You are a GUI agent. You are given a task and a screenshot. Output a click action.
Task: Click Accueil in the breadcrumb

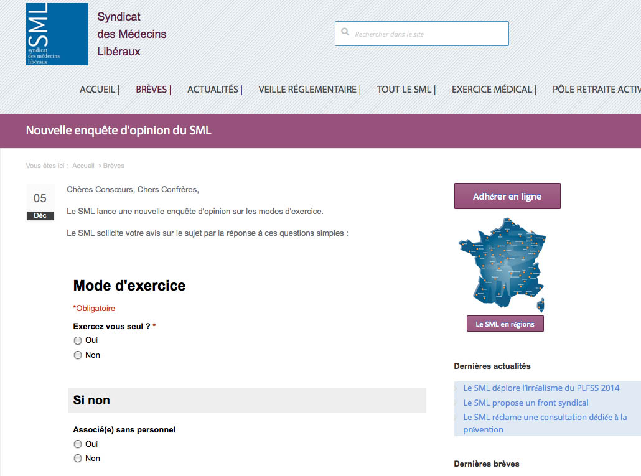coord(83,166)
